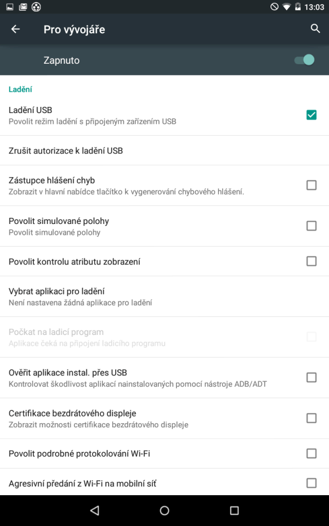
Task: Open Vybrat aplikaci pro ladění chooser
Action: (164, 296)
